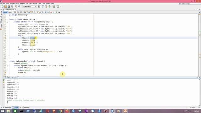201x113 pixels.
Task: Click the New File toolbar icon
Action: [2, 6]
